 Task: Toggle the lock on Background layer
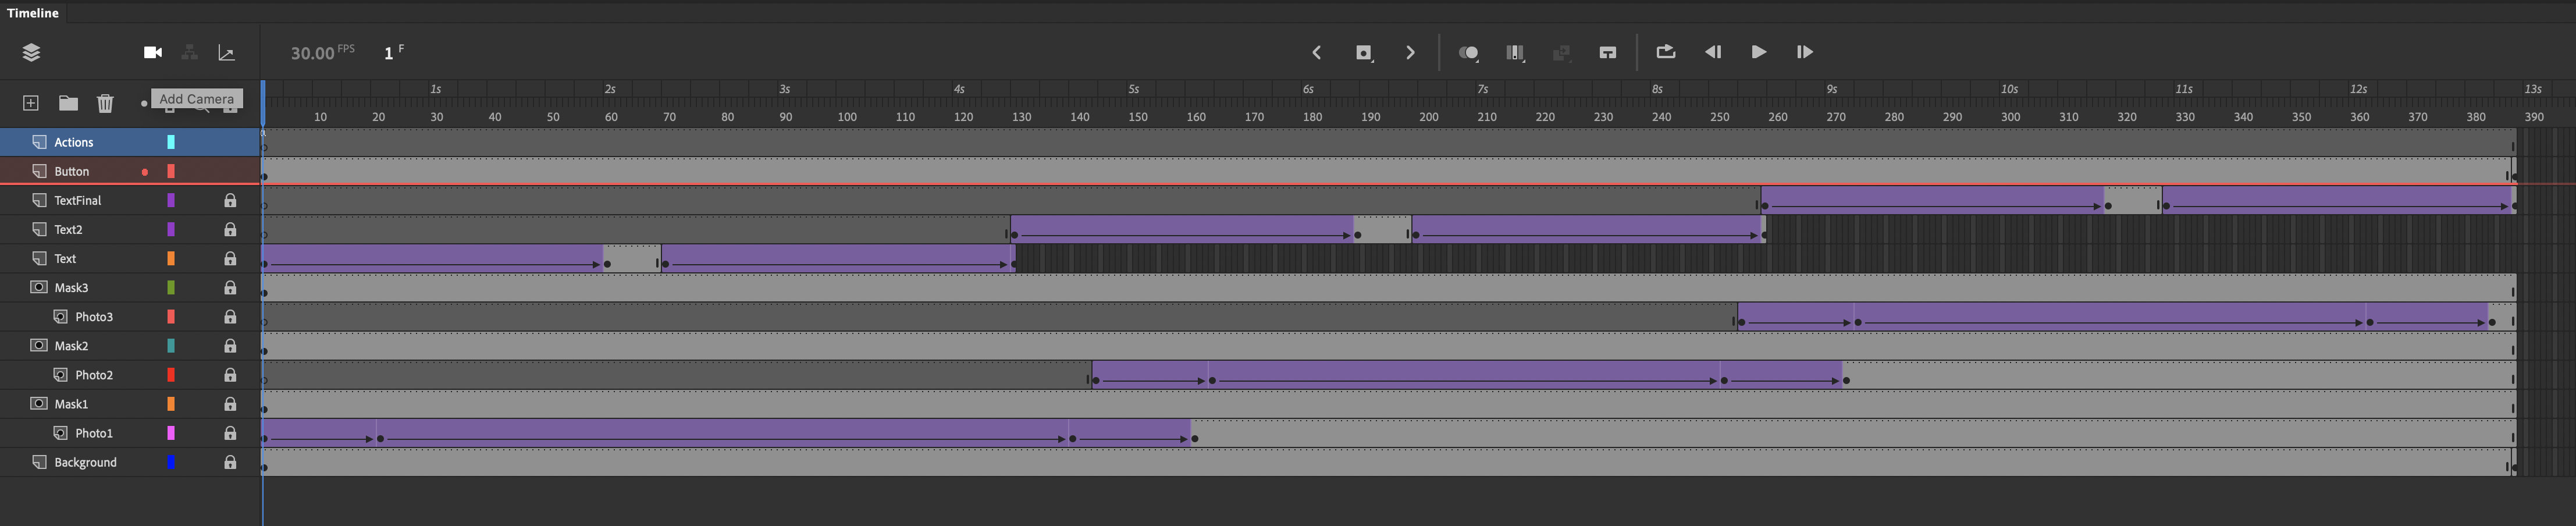[230, 463]
